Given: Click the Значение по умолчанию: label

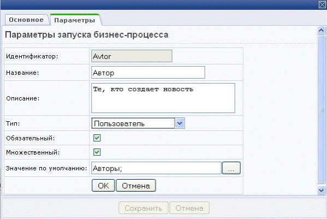Looking at the screenshot, I should coord(46,168).
